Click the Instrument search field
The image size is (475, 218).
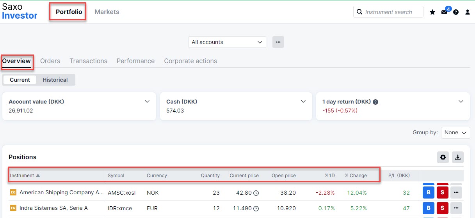[x=392, y=12]
